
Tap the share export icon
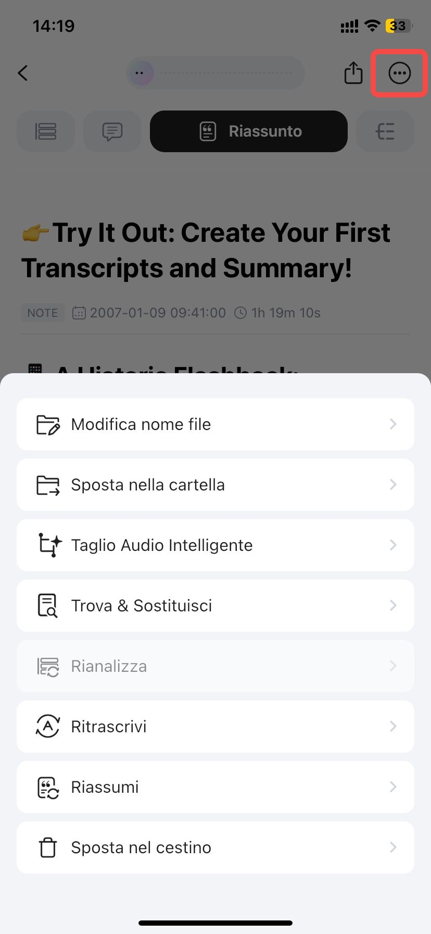pos(353,72)
